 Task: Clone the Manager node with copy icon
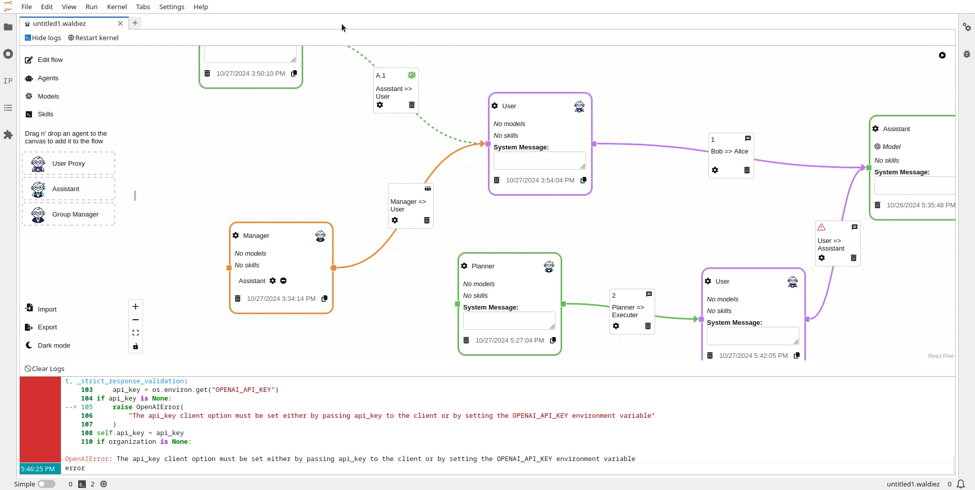[324, 299]
